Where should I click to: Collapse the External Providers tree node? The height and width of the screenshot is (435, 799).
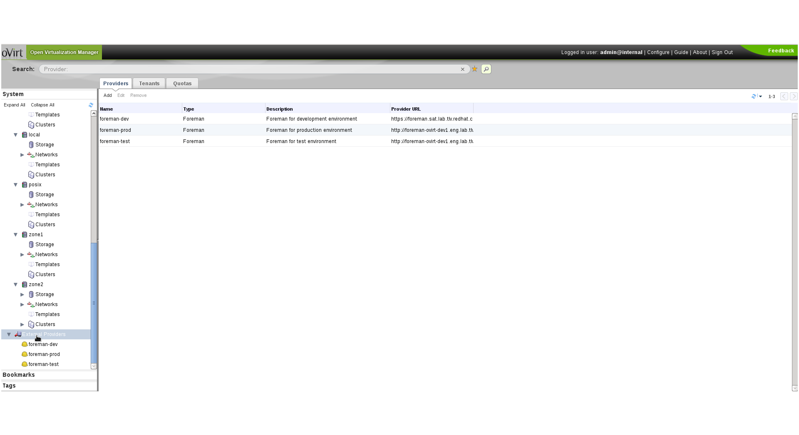(9, 334)
